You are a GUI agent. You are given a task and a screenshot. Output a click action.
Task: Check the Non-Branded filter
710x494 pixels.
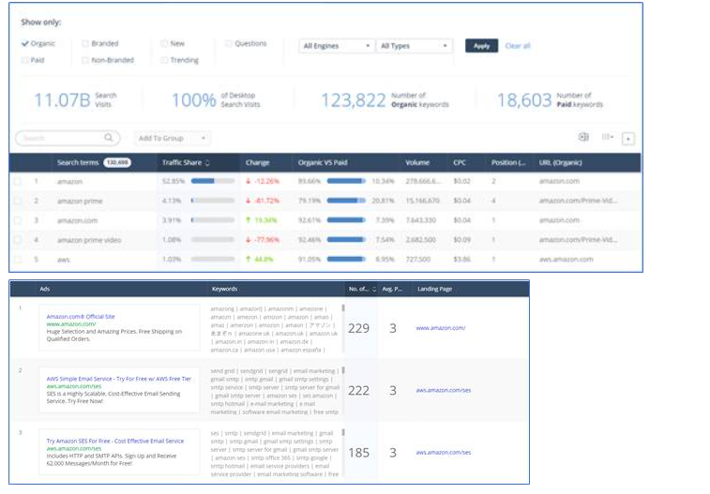tap(85, 60)
